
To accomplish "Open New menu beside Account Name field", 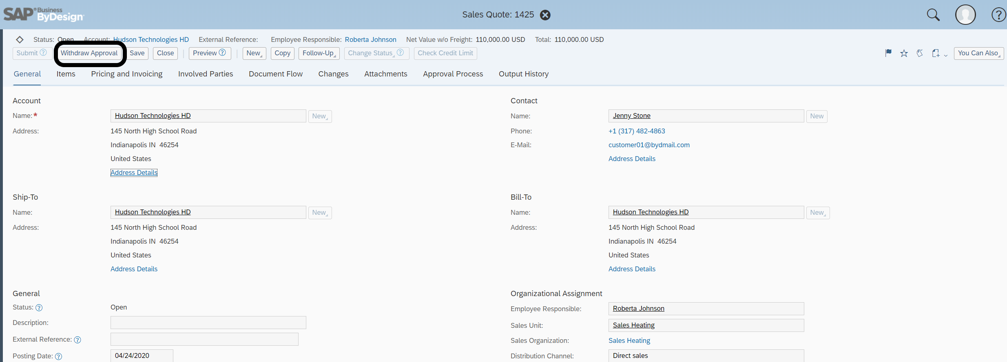I will (x=320, y=116).
